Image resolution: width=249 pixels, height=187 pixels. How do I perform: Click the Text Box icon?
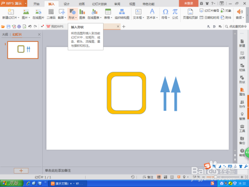pos(138,12)
